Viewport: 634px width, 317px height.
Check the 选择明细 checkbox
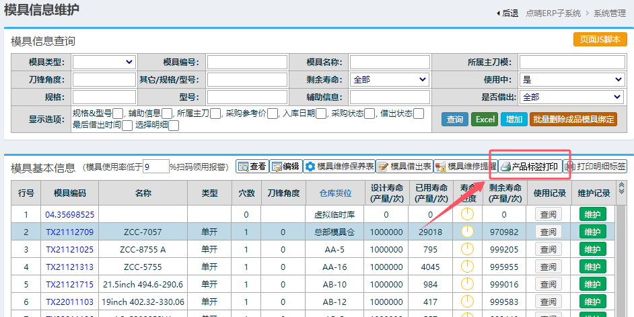[x=174, y=125]
